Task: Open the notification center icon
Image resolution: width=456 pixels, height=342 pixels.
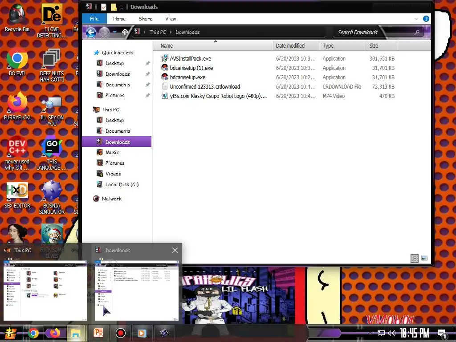Action: click(x=442, y=334)
